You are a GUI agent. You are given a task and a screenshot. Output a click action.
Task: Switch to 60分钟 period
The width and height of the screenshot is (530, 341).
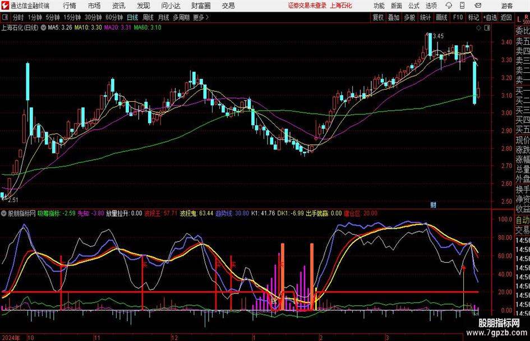coord(114,17)
